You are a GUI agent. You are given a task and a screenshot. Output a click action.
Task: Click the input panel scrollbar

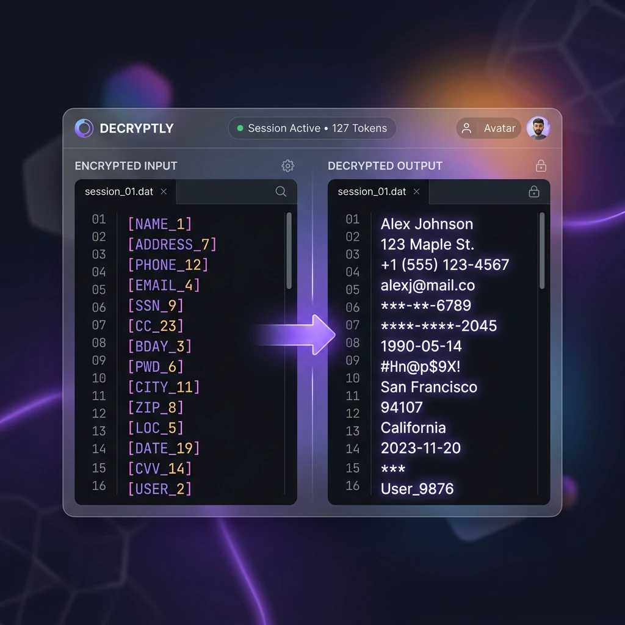tap(289, 250)
